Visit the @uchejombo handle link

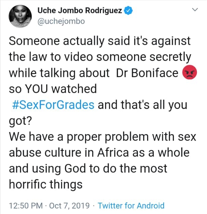[61, 21]
